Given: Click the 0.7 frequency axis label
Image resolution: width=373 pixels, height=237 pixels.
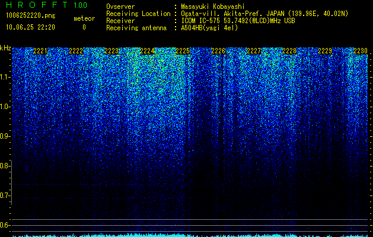Looking at the screenshot, I should pos(5,196).
